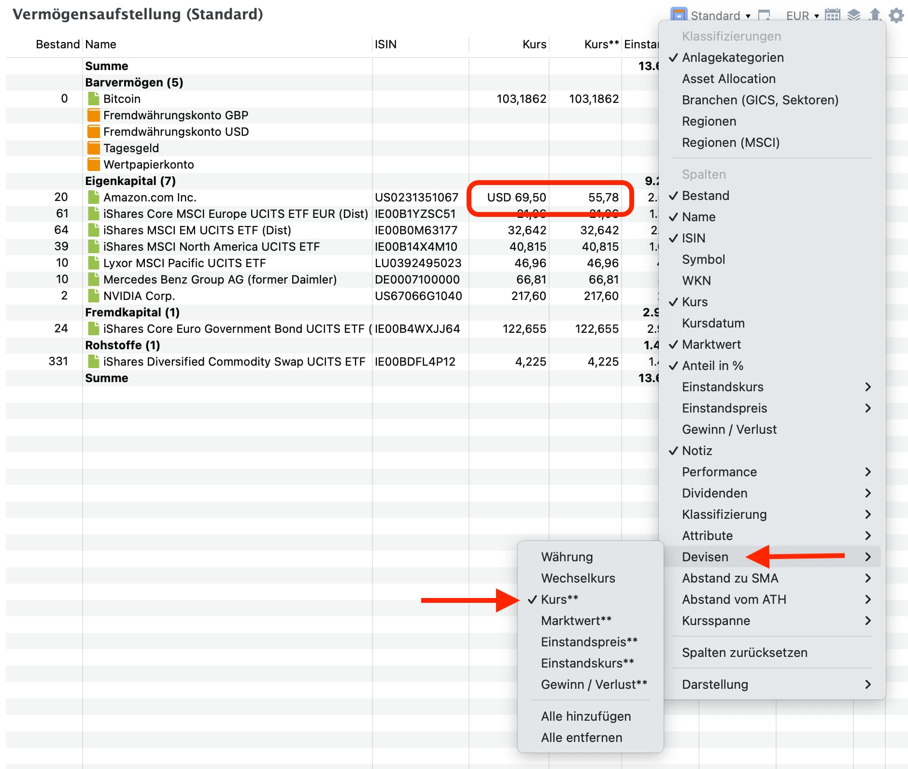Add the Gewinn / Verlust column
The height and width of the screenshot is (769, 908).
pyautogui.click(x=772, y=429)
